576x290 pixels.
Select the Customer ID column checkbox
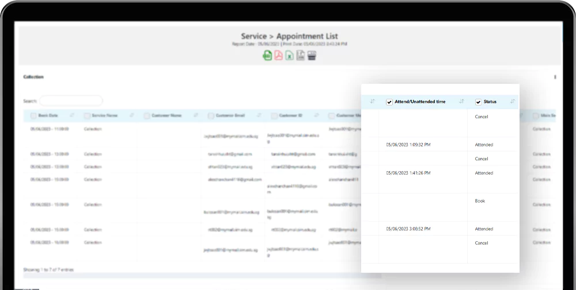[x=274, y=115]
